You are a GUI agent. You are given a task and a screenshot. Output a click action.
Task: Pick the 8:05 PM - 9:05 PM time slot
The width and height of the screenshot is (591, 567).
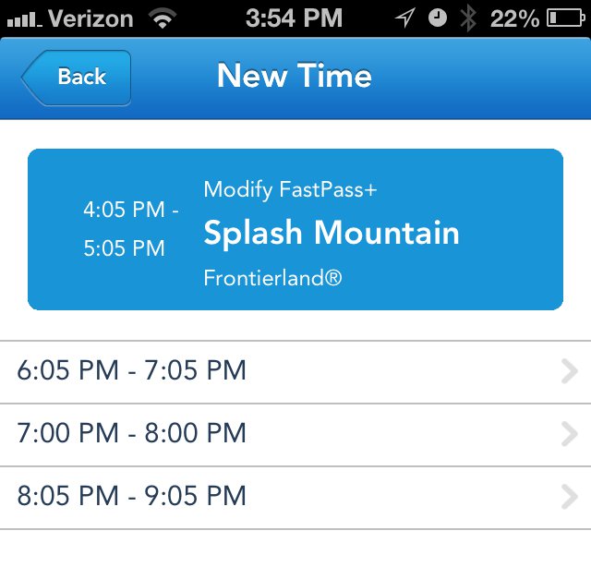pos(295,498)
